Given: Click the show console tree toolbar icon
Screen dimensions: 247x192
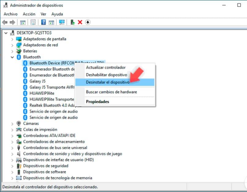Looking at the screenshot, I should pyautogui.click(x=22, y=22).
